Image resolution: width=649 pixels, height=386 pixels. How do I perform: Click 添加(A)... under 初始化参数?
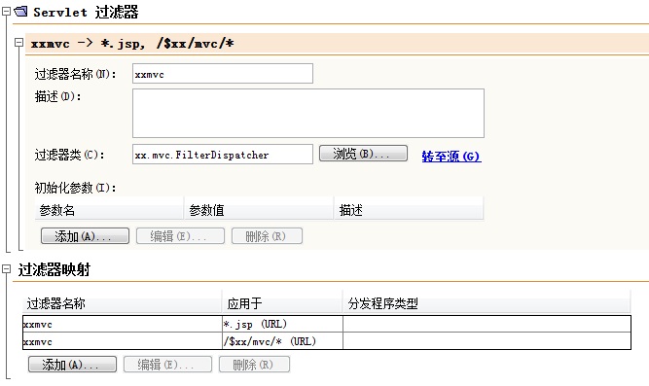click(x=85, y=236)
